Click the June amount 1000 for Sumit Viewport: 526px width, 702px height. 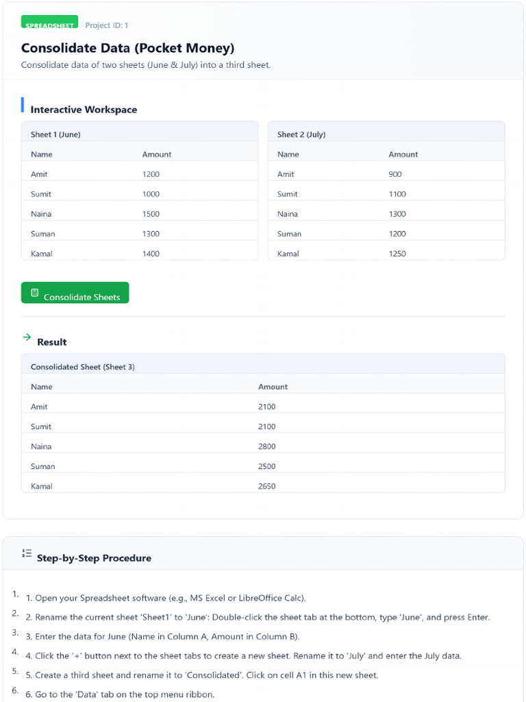(x=151, y=194)
